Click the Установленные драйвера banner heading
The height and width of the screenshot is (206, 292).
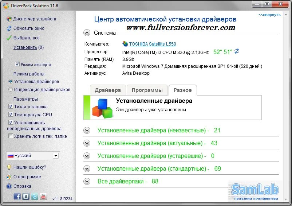[x=154, y=101]
